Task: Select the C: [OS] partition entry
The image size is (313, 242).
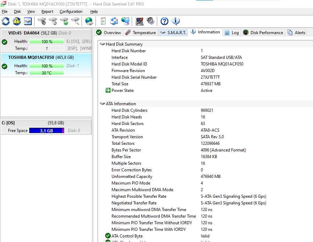Action: [46, 127]
